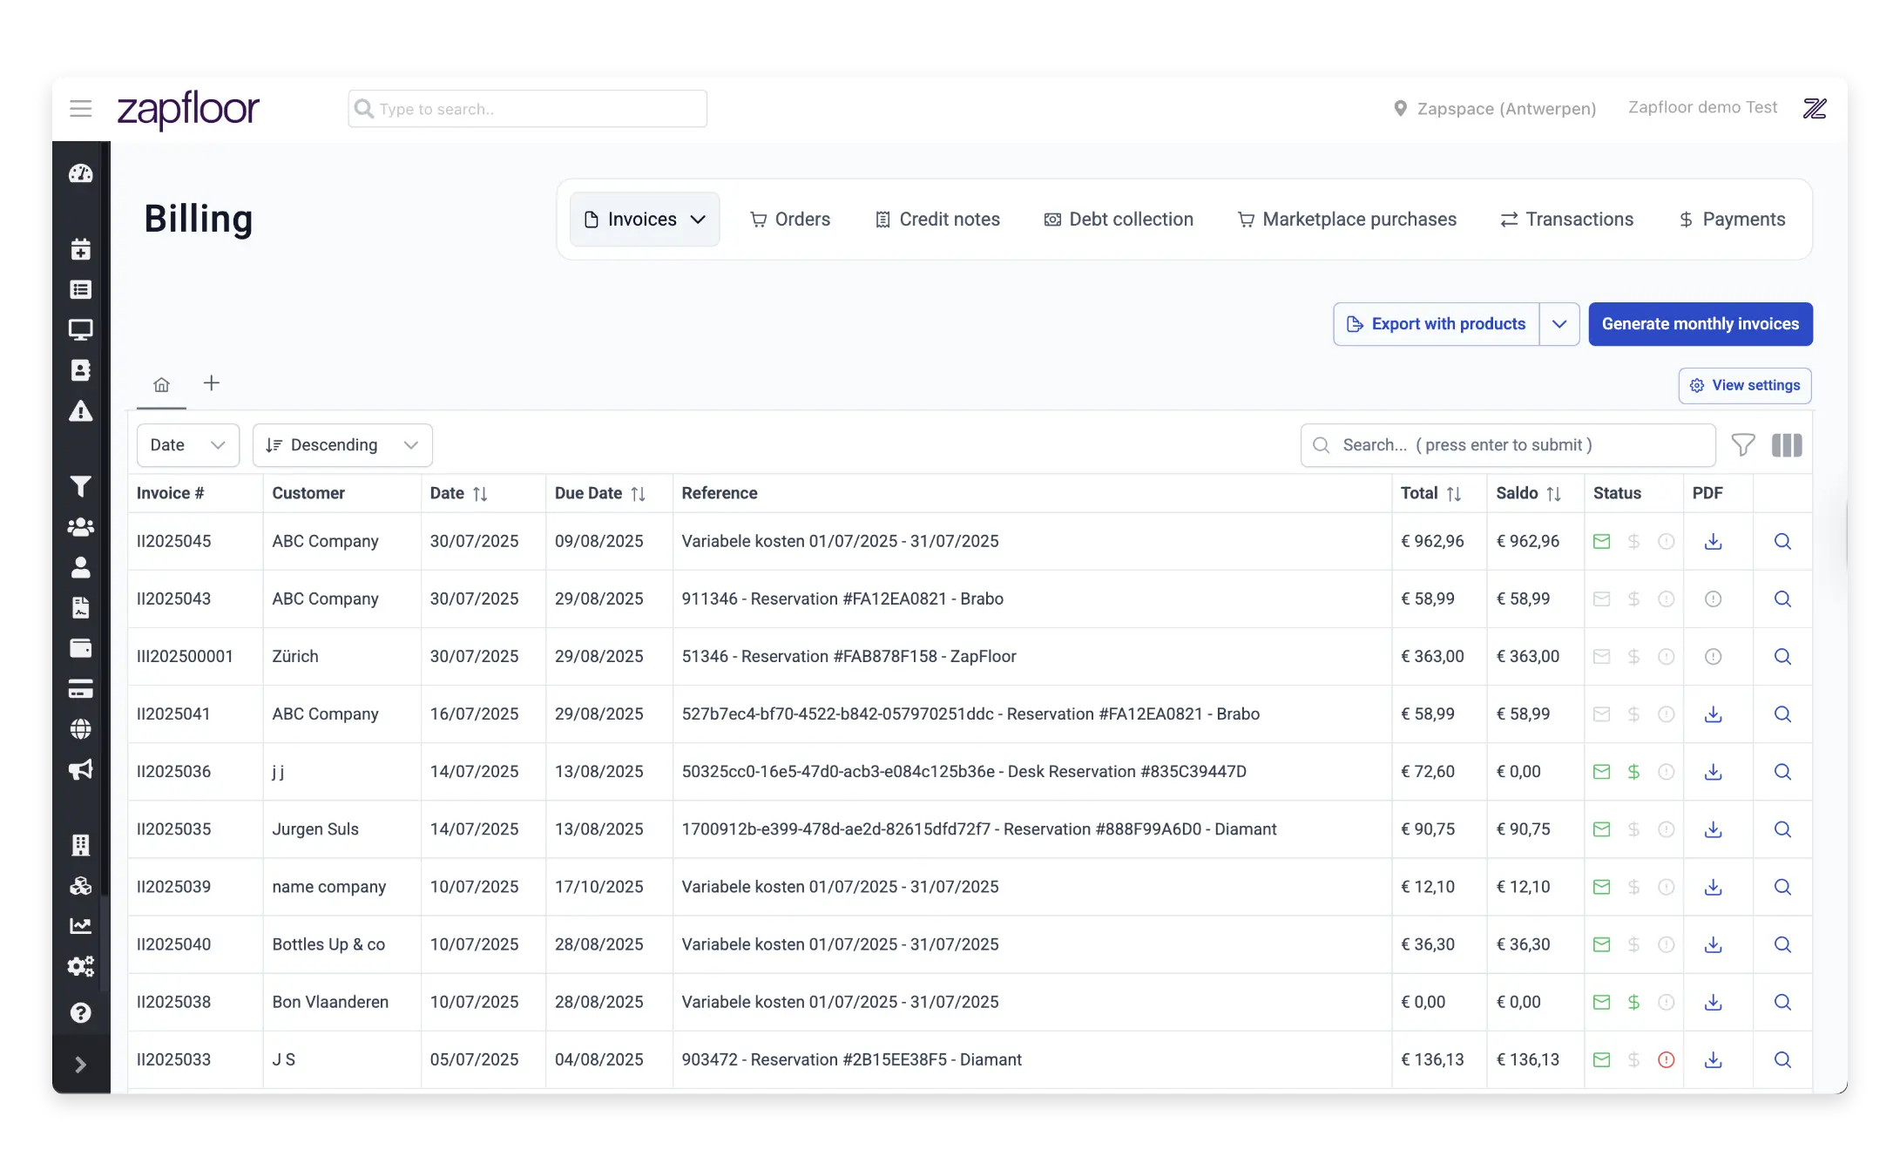Click the filter funnel icon above table
This screenshot has width=1900, height=1170.
[x=1742, y=445]
